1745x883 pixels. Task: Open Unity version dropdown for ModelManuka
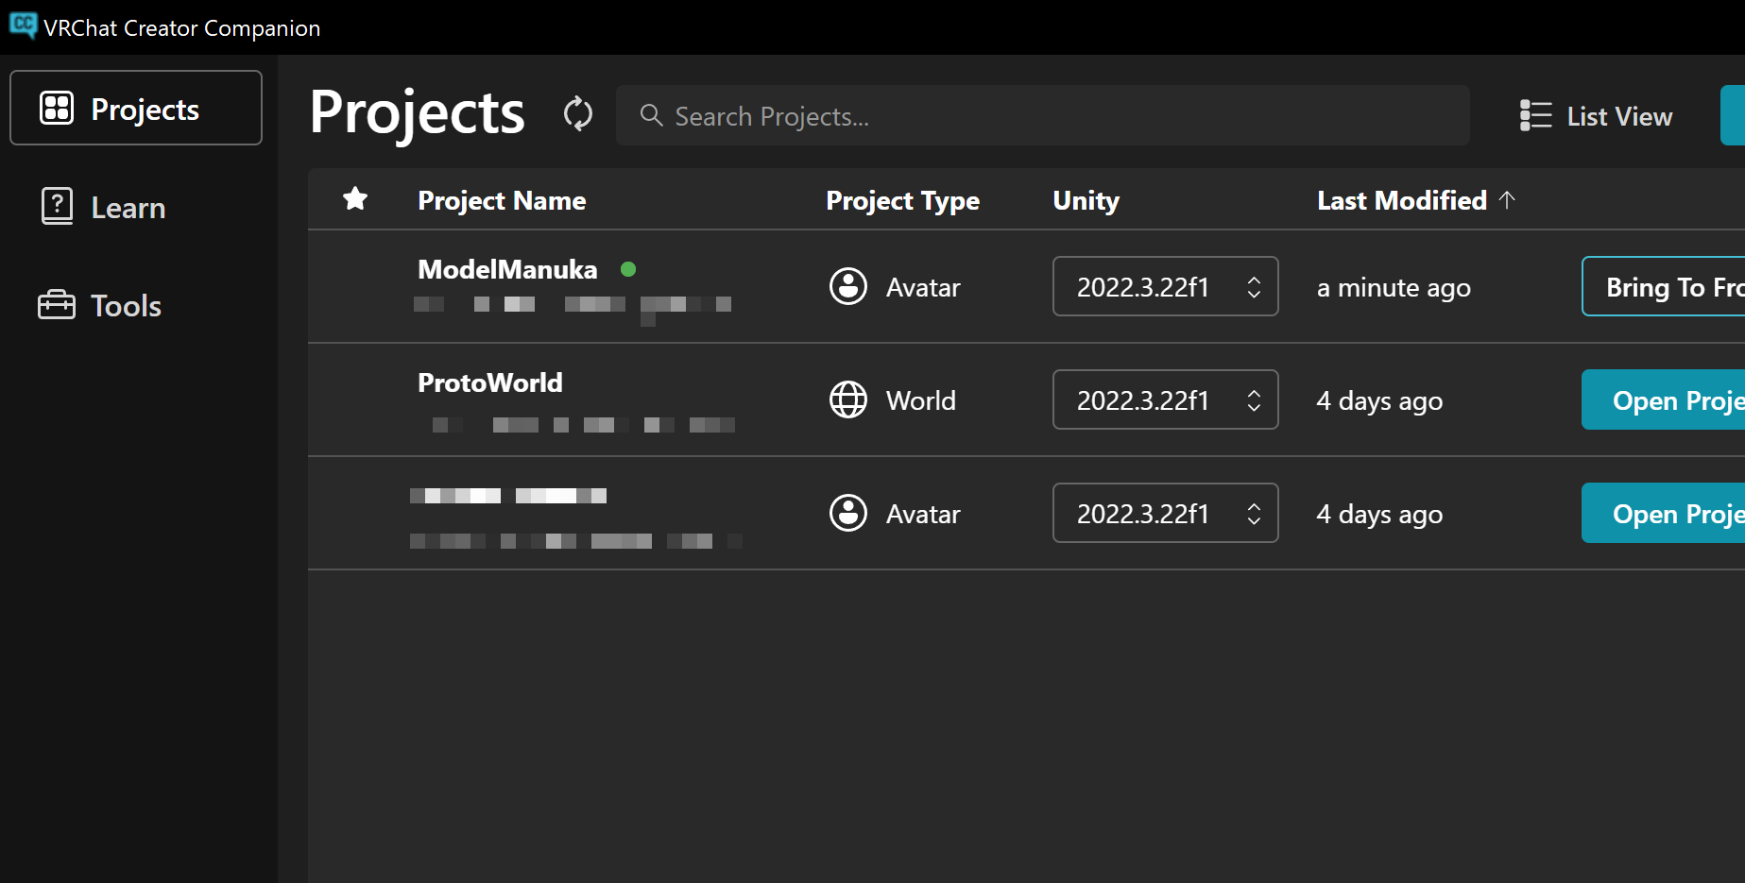click(1164, 286)
